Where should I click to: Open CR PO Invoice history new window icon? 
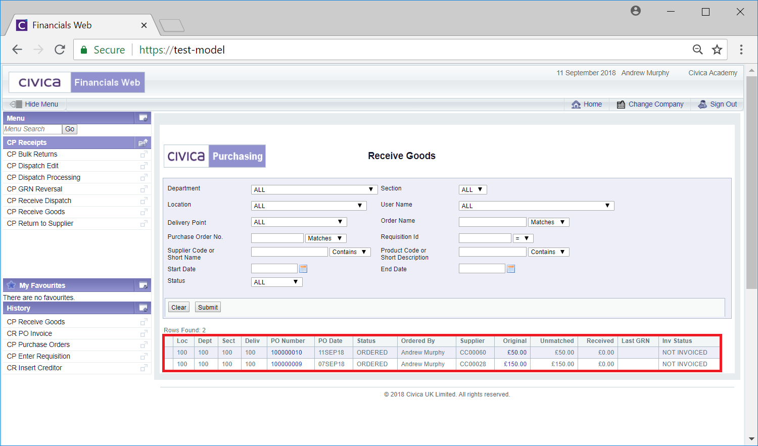tap(144, 333)
